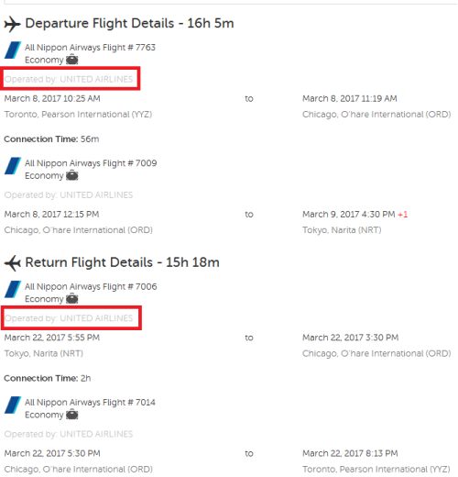Click the first highlighted Operated by United Airlines

(69, 79)
